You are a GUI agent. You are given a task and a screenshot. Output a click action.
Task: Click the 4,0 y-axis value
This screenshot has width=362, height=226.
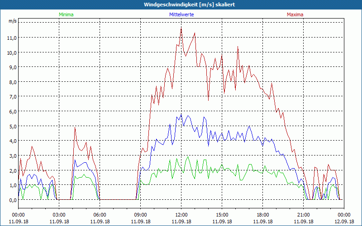click(13, 141)
